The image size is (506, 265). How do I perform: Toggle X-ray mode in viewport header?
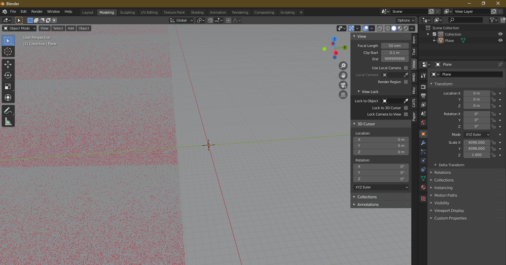(380, 28)
